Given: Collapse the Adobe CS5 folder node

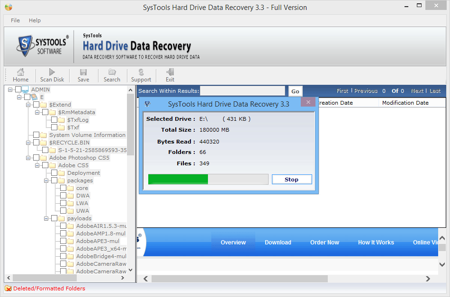Looking at the screenshot, I should pos(37,165).
